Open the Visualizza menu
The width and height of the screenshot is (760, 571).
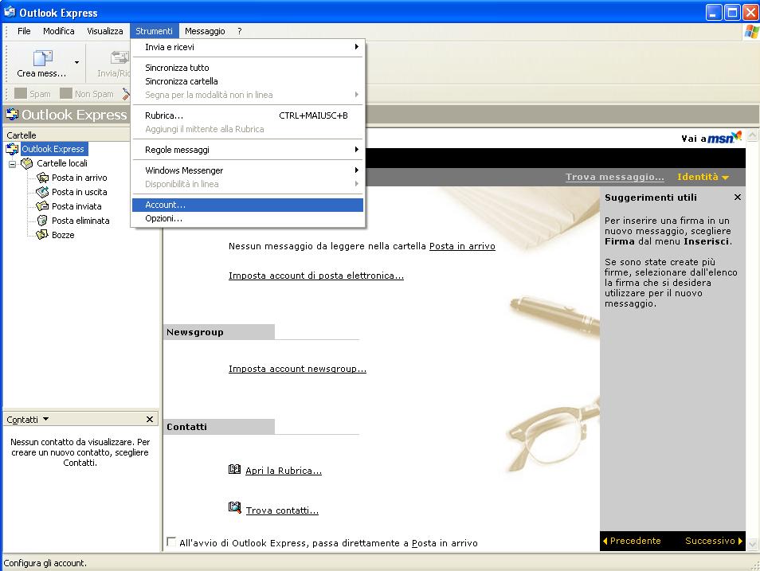click(x=105, y=31)
